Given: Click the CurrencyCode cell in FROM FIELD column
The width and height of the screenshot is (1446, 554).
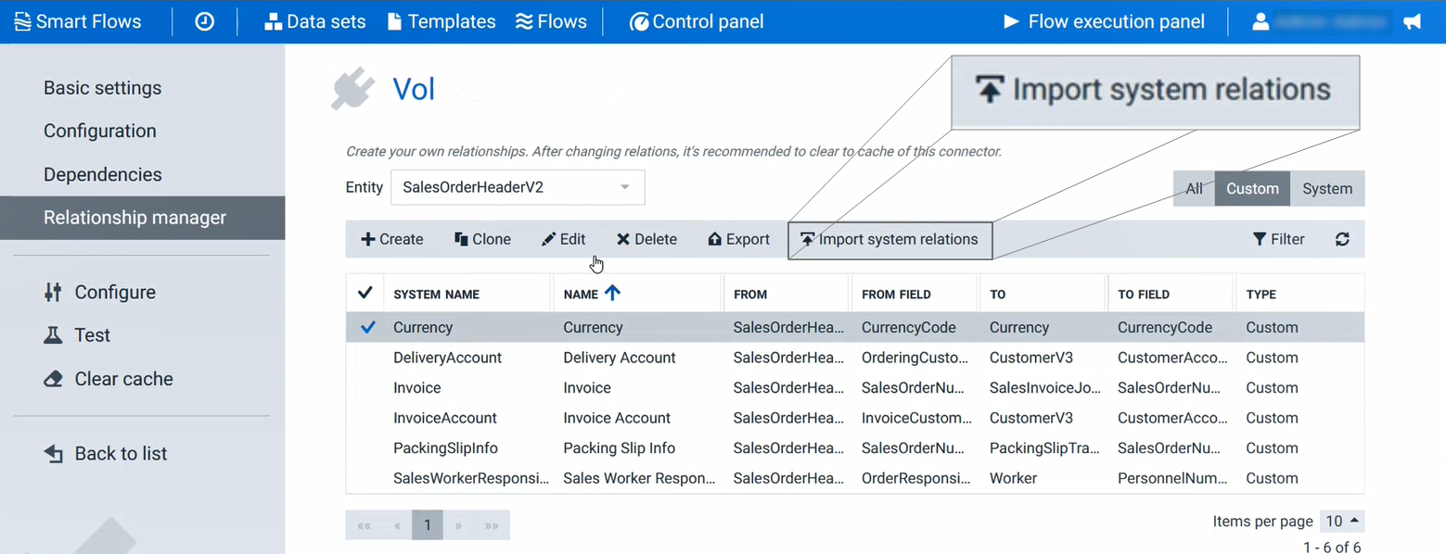Looking at the screenshot, I should 909,327.
